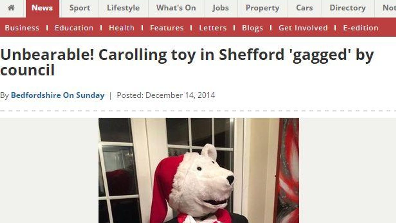Go to the Sport section
The width and height of the screenshot is (396, 223).
(x=80, y=8)
